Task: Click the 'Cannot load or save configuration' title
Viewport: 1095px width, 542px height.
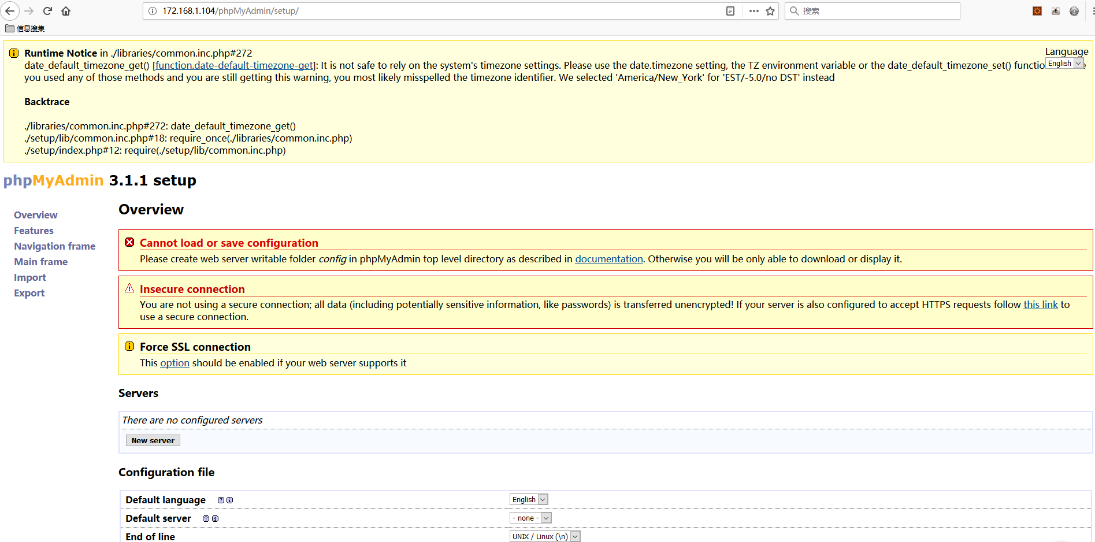Action: [229, 243]
